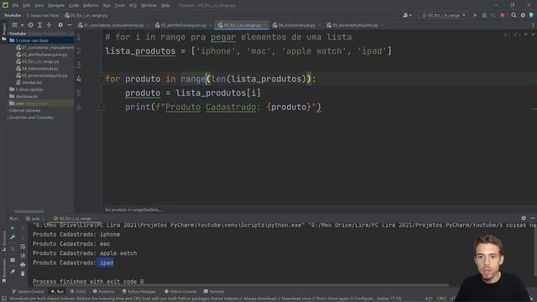Stop the process with the red square
537x302 pixels.
503,15
